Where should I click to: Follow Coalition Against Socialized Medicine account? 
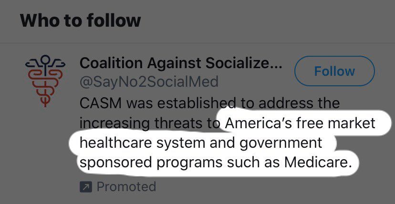[334, 71]
